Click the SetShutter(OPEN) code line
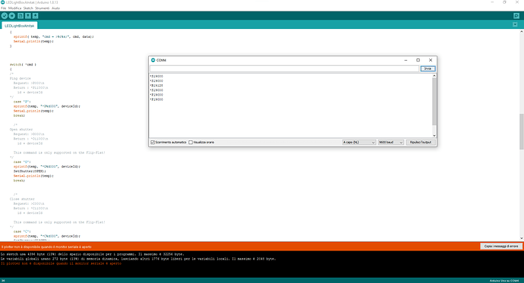 (x=30, y=171)
